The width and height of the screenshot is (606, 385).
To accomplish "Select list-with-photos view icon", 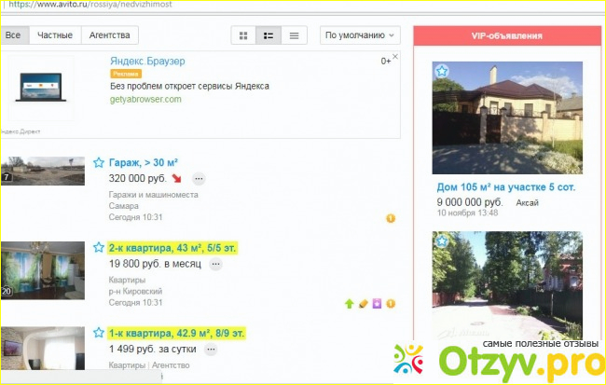I will [269, 35].
